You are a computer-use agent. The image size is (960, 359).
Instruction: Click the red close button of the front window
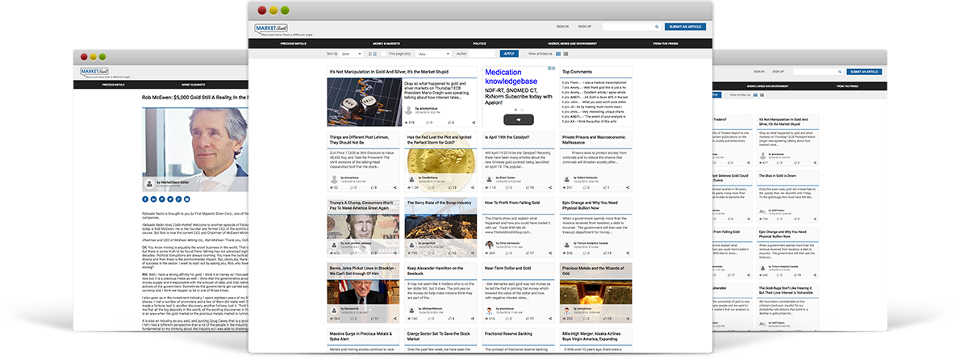click(262, 10)
